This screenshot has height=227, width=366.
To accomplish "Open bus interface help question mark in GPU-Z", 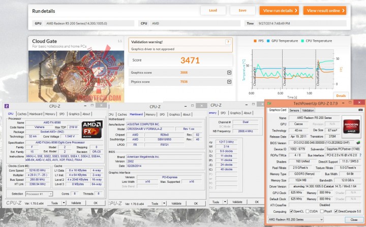I will [360, 155].
